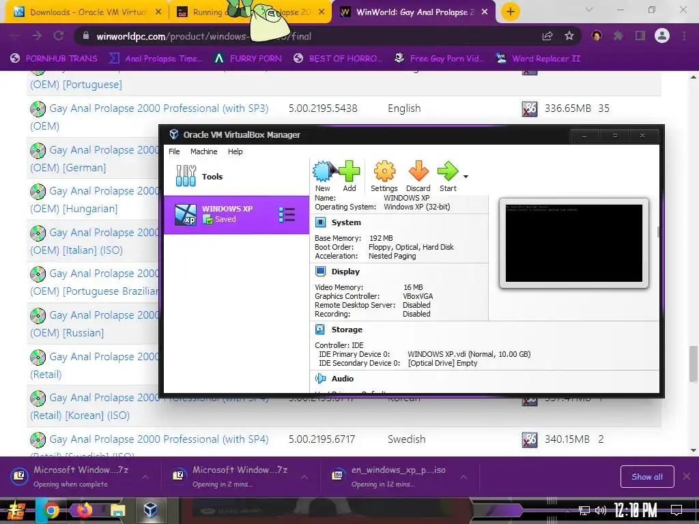Click the System section header

point(346,222)
